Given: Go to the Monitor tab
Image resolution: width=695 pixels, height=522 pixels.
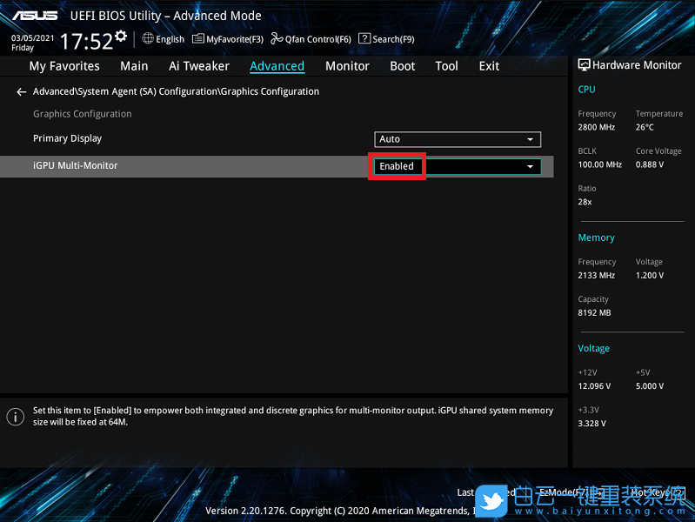Looking at the screenshot, I should (347, 66).
